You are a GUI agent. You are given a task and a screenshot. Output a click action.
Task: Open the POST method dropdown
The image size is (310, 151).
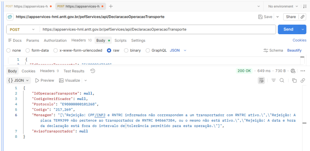click(22, 30)
